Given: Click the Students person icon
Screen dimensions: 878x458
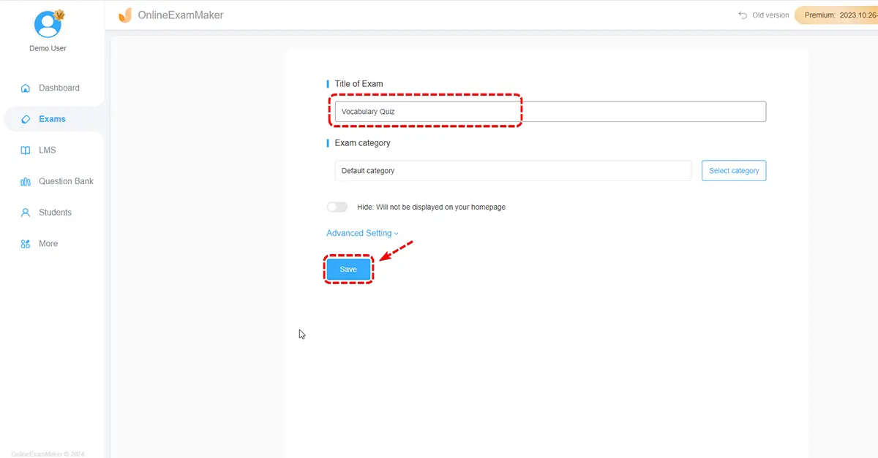Looking at the screenshot, I should pos(26,213).
